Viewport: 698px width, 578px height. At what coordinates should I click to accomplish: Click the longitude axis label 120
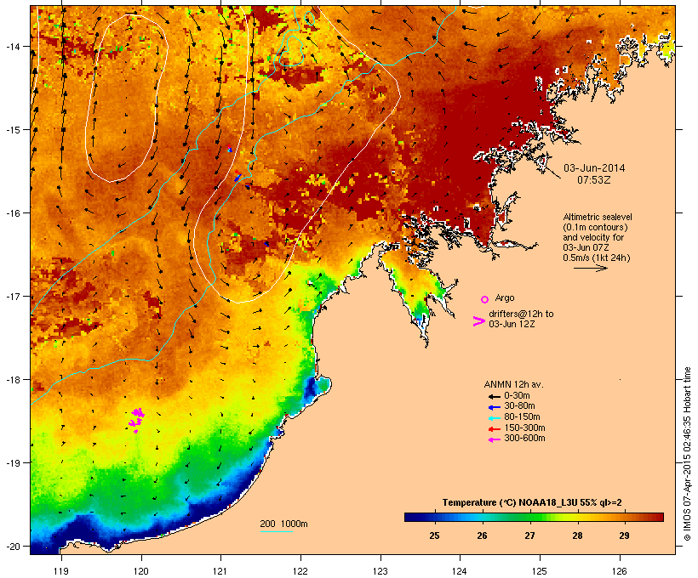pyautogui.click(x=141, y=571)
